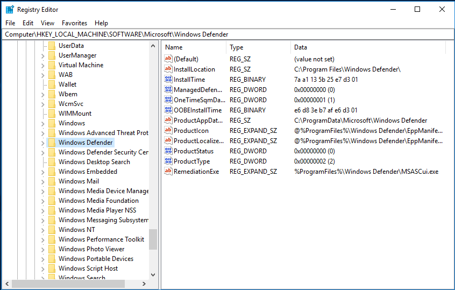Click the folder icon for Virtual Machine key
455x290 pixels.
52,65
